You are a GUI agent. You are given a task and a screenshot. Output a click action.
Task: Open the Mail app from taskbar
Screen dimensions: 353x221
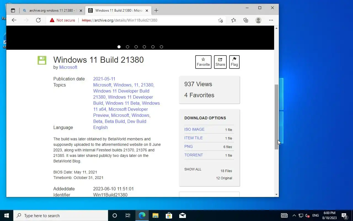pos(183,215)
